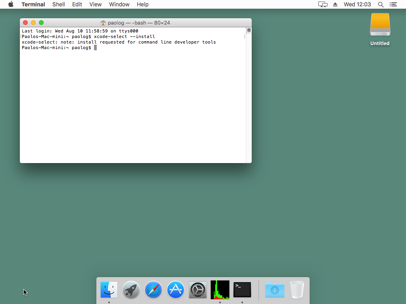Launch Launchpad from the Dock
This screenshot has width=406, height=304.
point(131,290)
